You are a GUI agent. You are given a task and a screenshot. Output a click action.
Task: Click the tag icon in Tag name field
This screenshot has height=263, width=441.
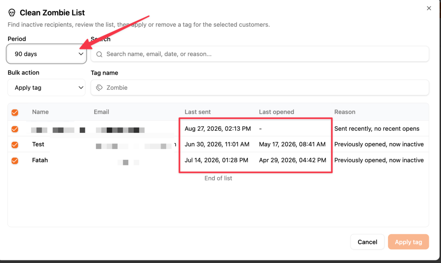tap(99, 88)
